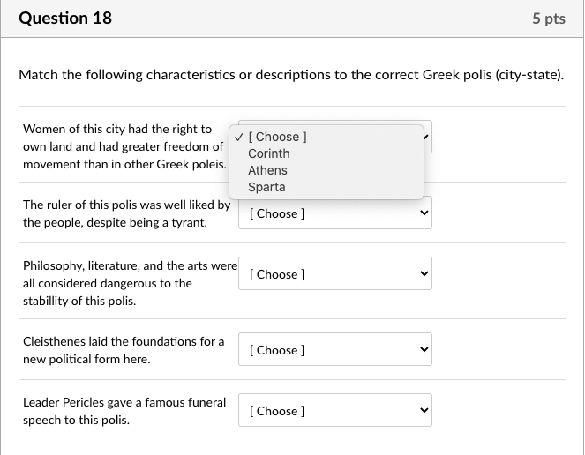Open the dropdown for the well-liked tyrant question
This screenshot has width=585, height=455.
tap(334, 213)
